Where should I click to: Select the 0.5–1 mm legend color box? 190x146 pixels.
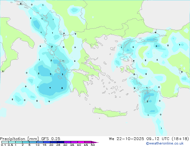(12, 142)
